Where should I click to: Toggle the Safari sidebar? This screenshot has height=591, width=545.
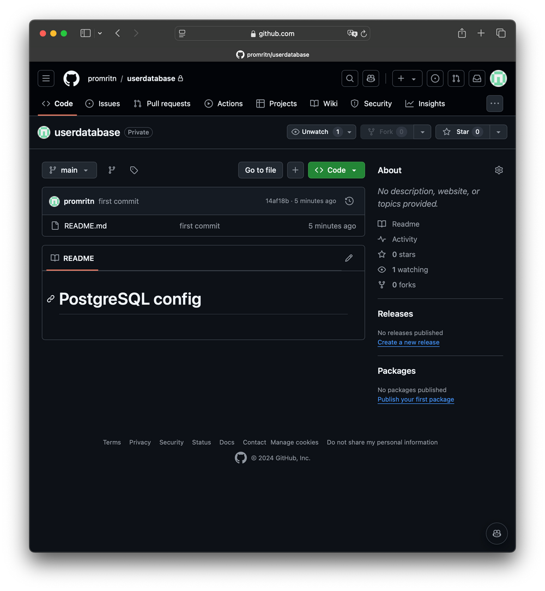86,33
